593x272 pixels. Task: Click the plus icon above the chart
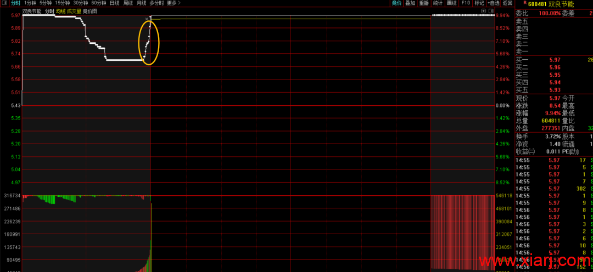click(x=483, y=11)
